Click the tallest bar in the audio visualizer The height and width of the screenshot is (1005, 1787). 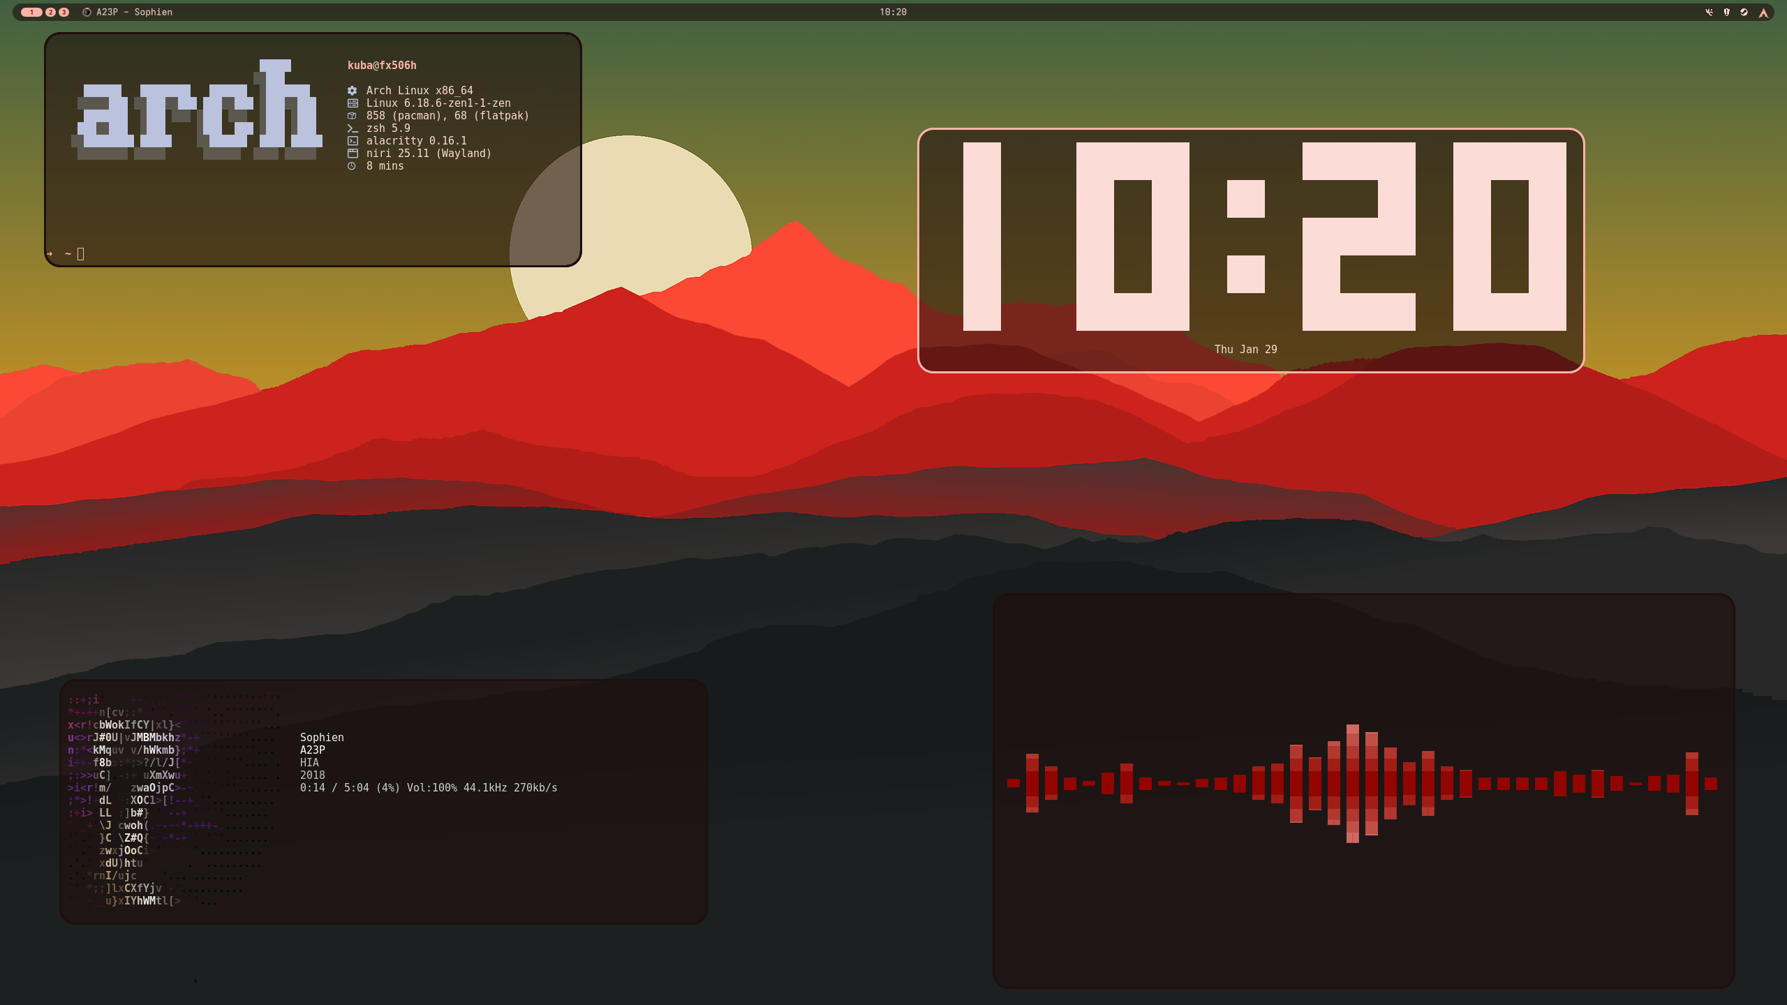[x=1352, y=783]
